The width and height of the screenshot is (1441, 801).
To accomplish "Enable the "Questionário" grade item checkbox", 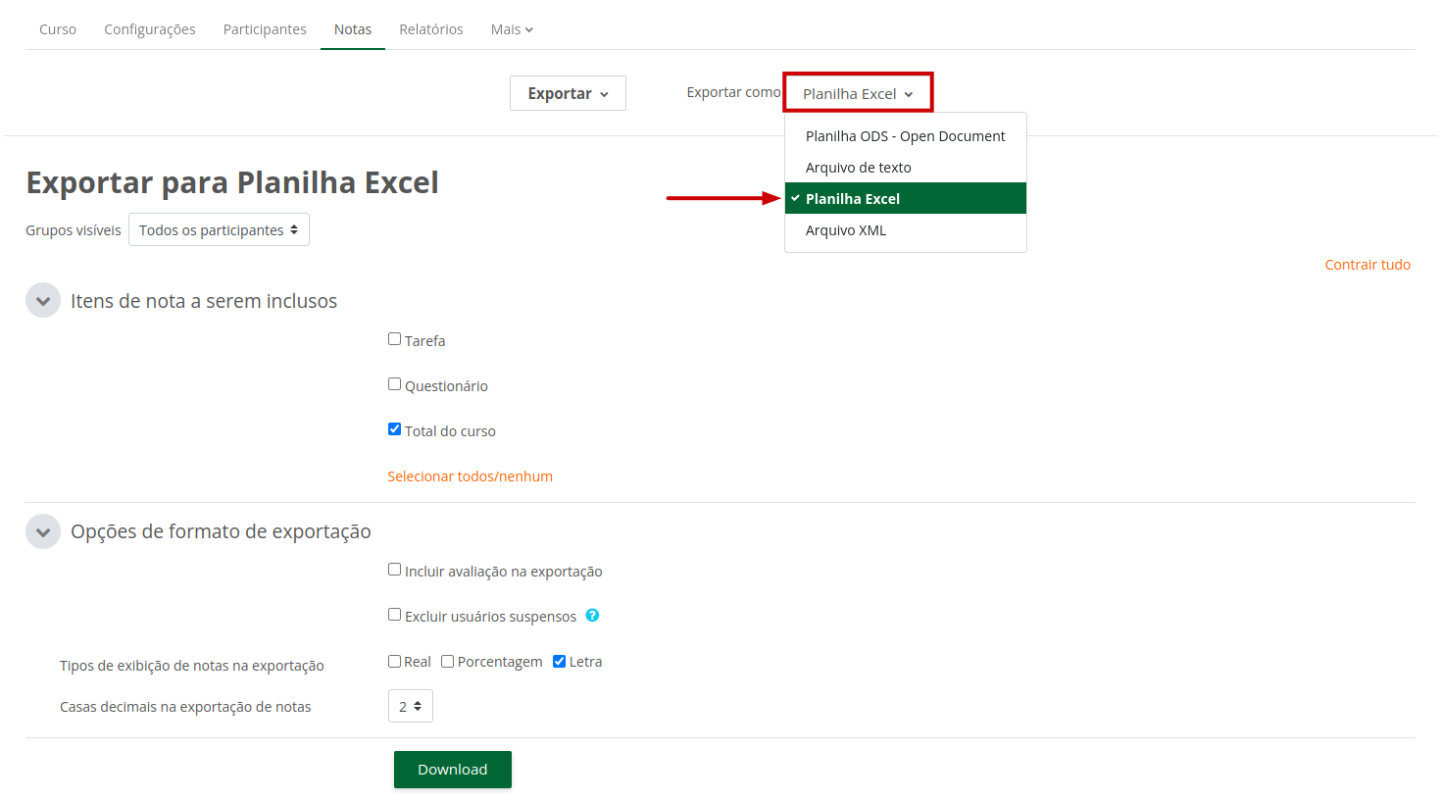I will coord(394,383).
